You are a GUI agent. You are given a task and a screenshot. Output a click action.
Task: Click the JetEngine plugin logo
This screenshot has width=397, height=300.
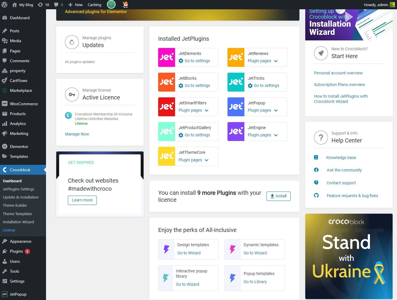236,132
